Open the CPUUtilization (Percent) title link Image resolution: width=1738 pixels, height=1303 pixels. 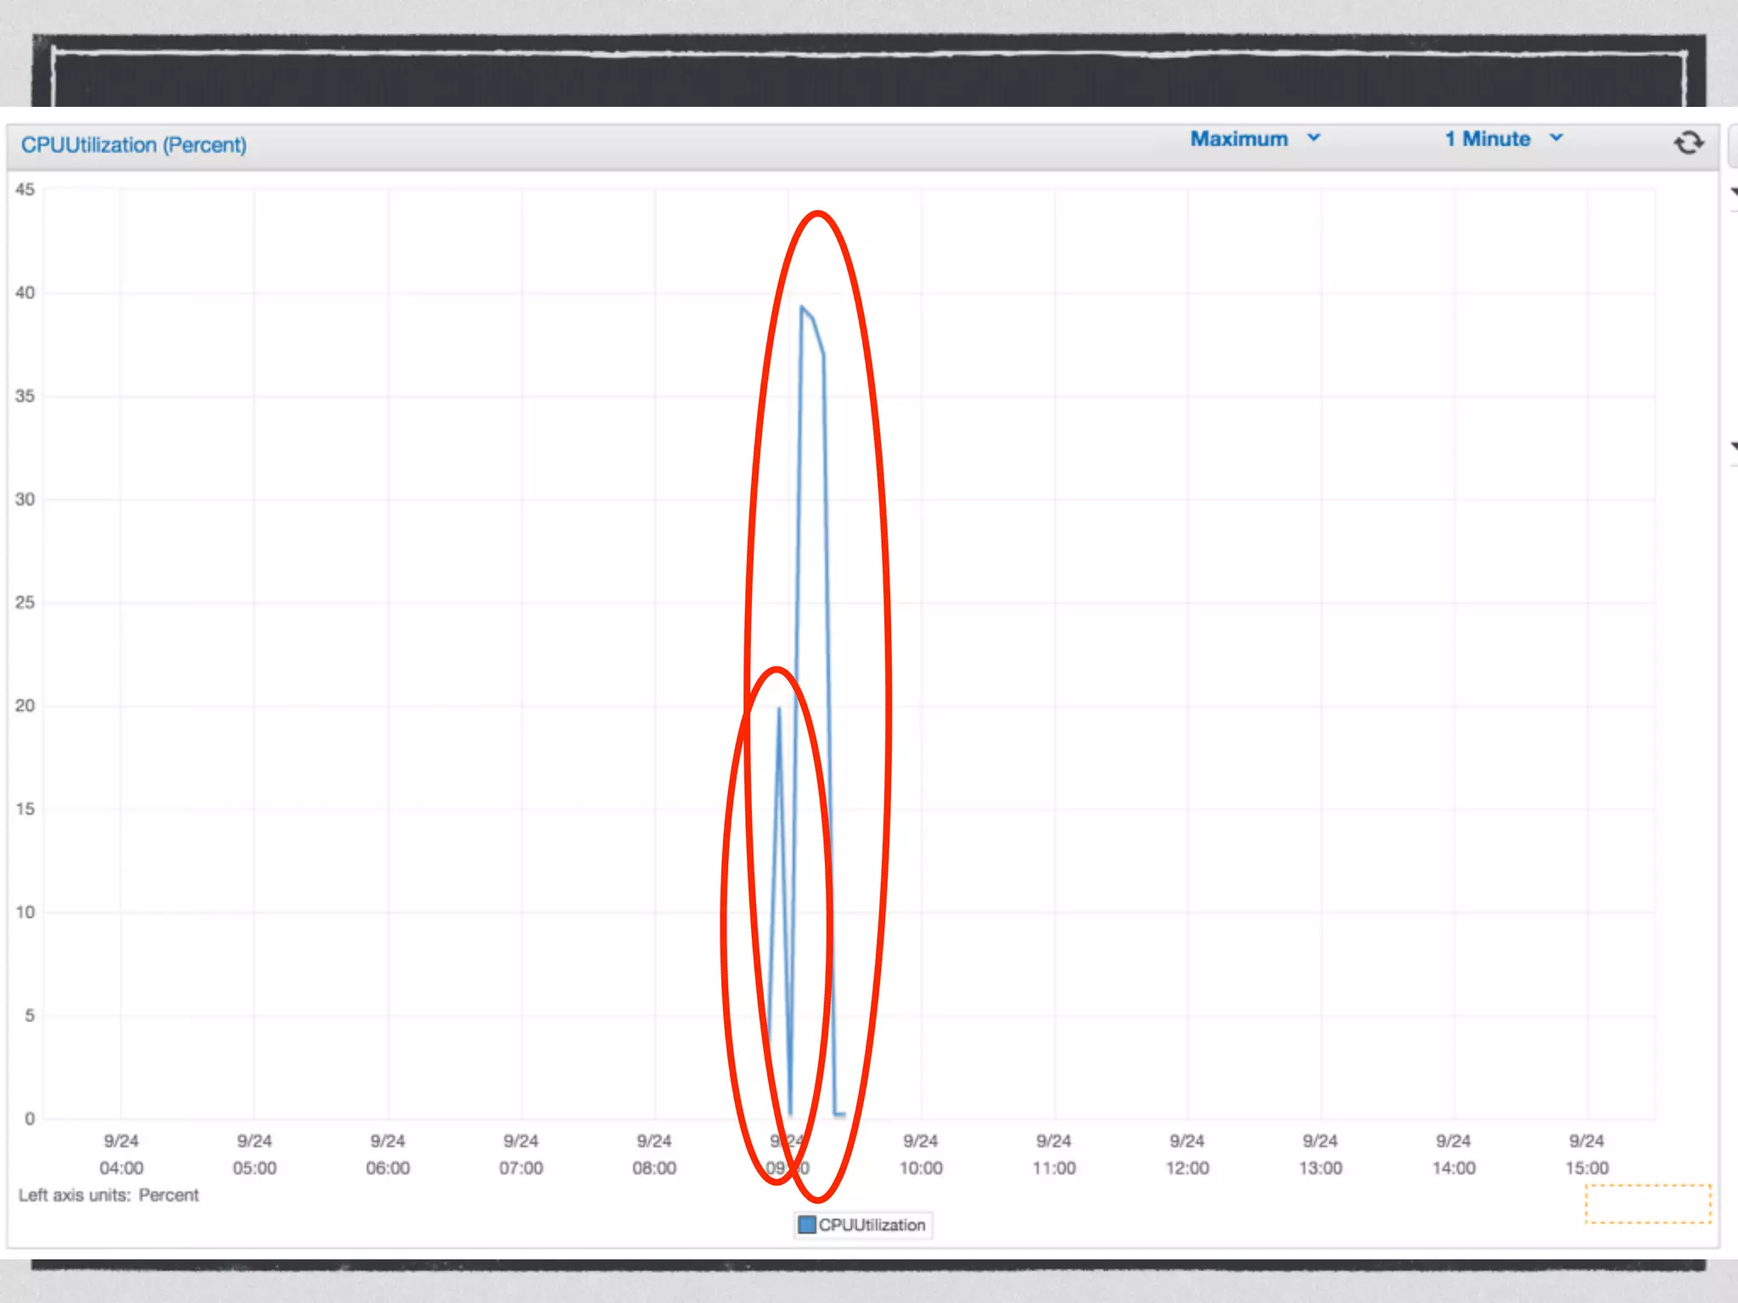[x=134, y=145]
